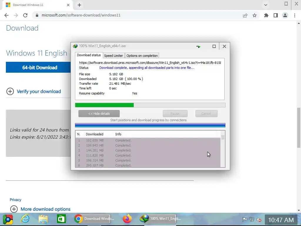Close the Download Windows 11 tab
301x226 pixels.
tap(68, 5)
